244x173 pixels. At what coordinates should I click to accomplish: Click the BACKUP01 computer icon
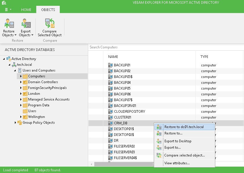click(111, 65)
